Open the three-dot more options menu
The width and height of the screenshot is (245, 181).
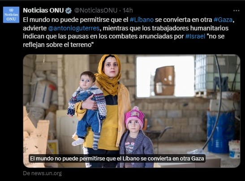coord(236,11)
